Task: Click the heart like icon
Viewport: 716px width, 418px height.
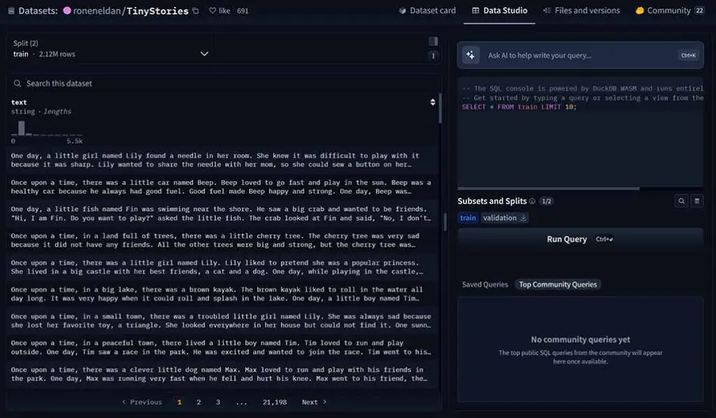Action: [213, 10]
